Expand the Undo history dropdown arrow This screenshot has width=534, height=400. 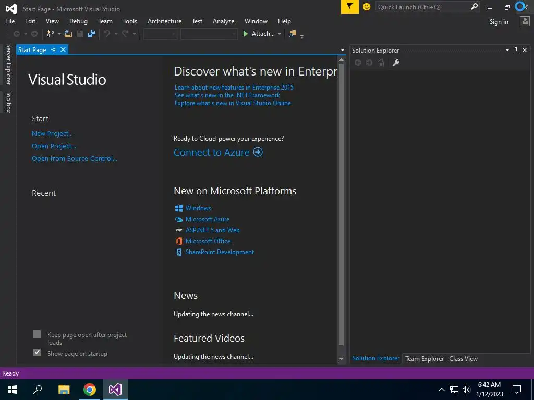tap(116, 34)
